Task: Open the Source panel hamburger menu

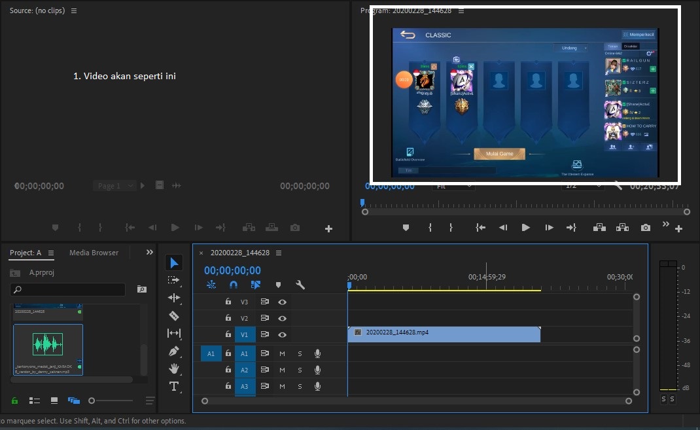Action: (x=74, y=10)
